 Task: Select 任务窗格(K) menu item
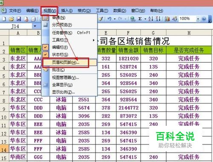69,33
